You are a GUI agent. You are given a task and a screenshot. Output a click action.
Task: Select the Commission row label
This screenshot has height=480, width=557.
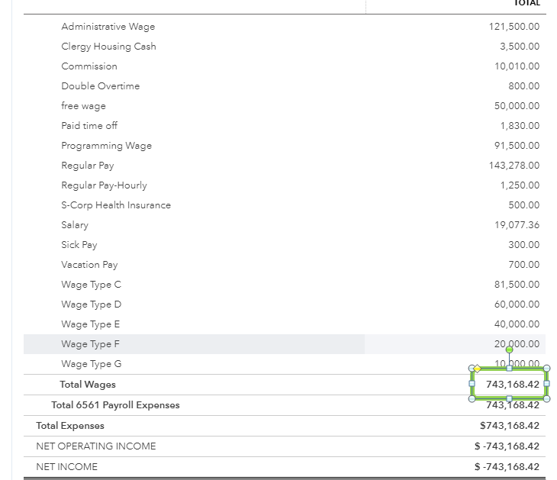coord(89,66)
